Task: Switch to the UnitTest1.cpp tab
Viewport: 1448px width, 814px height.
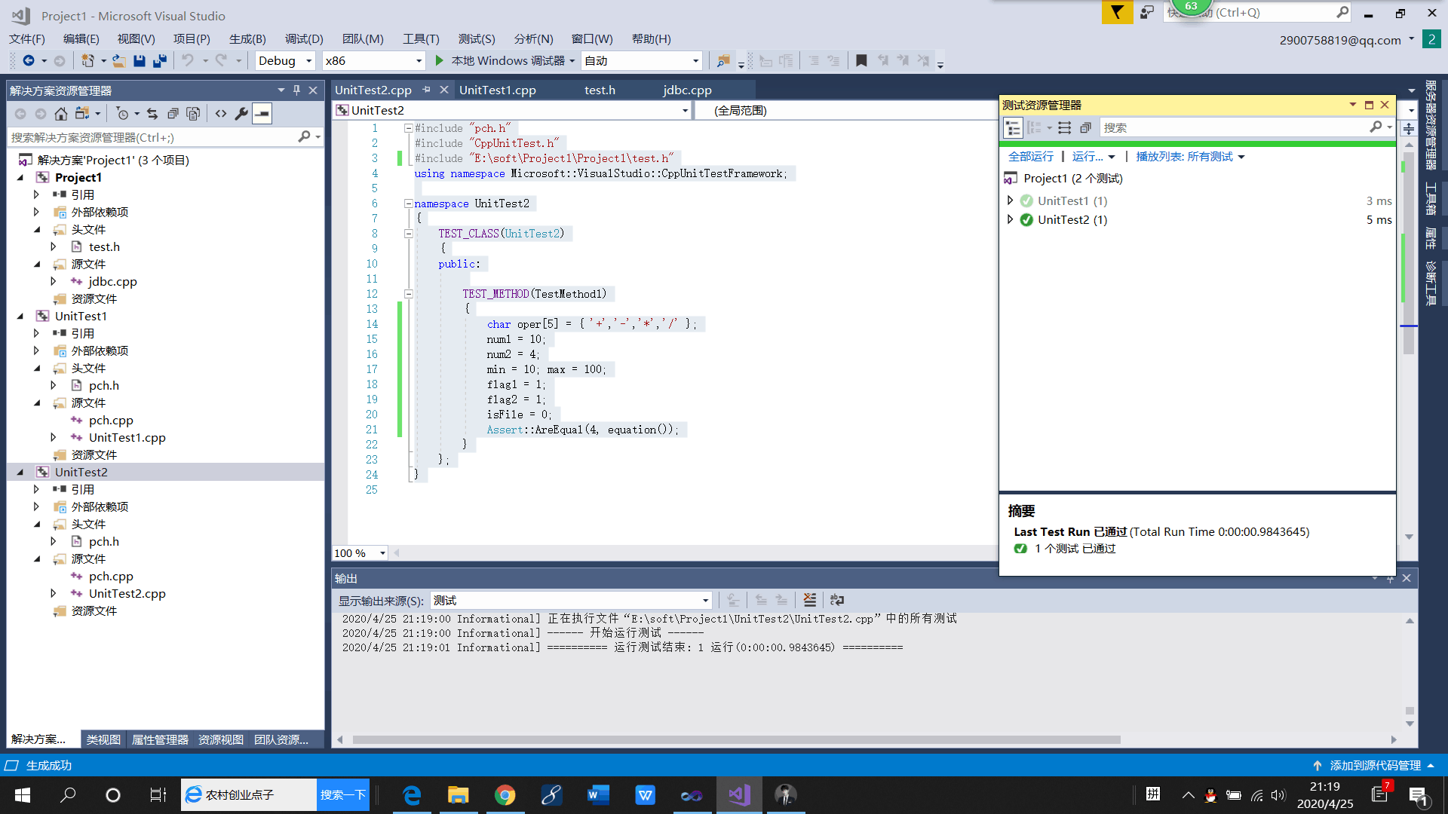Action: 497,90
